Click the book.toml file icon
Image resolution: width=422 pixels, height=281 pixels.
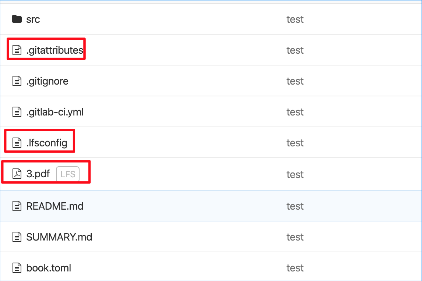point(17,268)
